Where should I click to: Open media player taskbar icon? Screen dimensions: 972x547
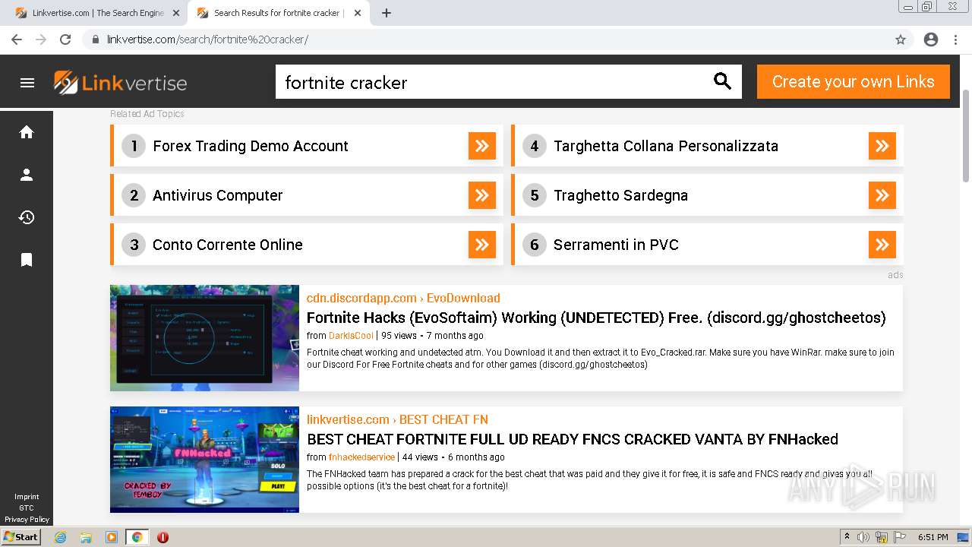coord(112,537)
